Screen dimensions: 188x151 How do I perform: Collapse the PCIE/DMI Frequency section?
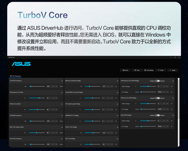[x=62, y=116]
